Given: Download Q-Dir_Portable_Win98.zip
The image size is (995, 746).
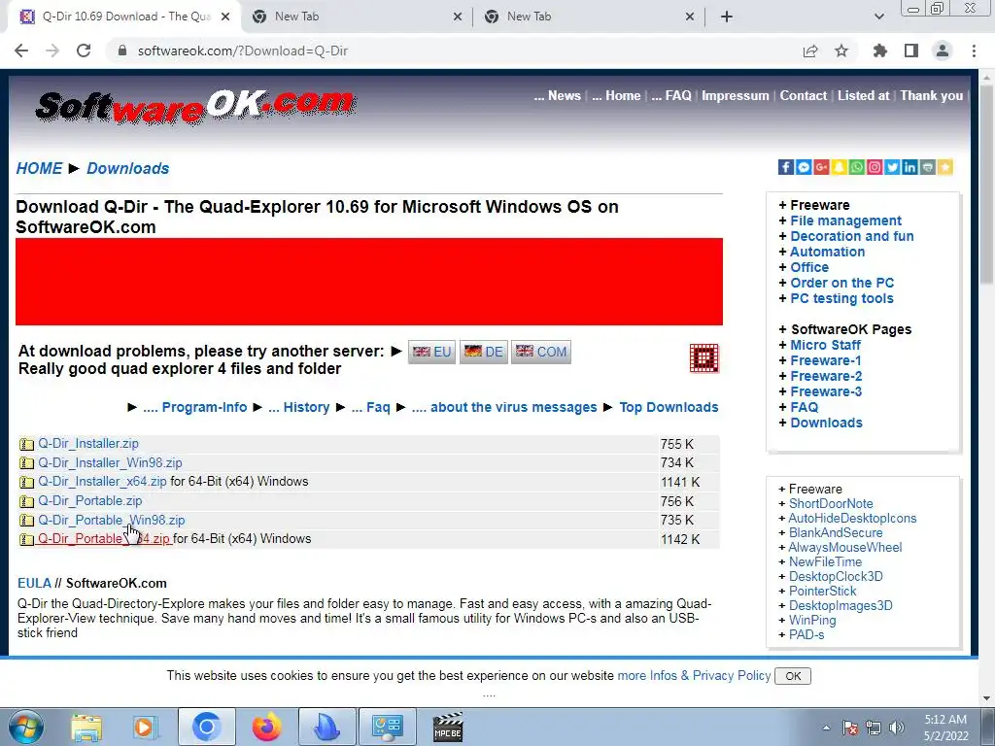Looking at the screenshot, I should tap(112, 521).
